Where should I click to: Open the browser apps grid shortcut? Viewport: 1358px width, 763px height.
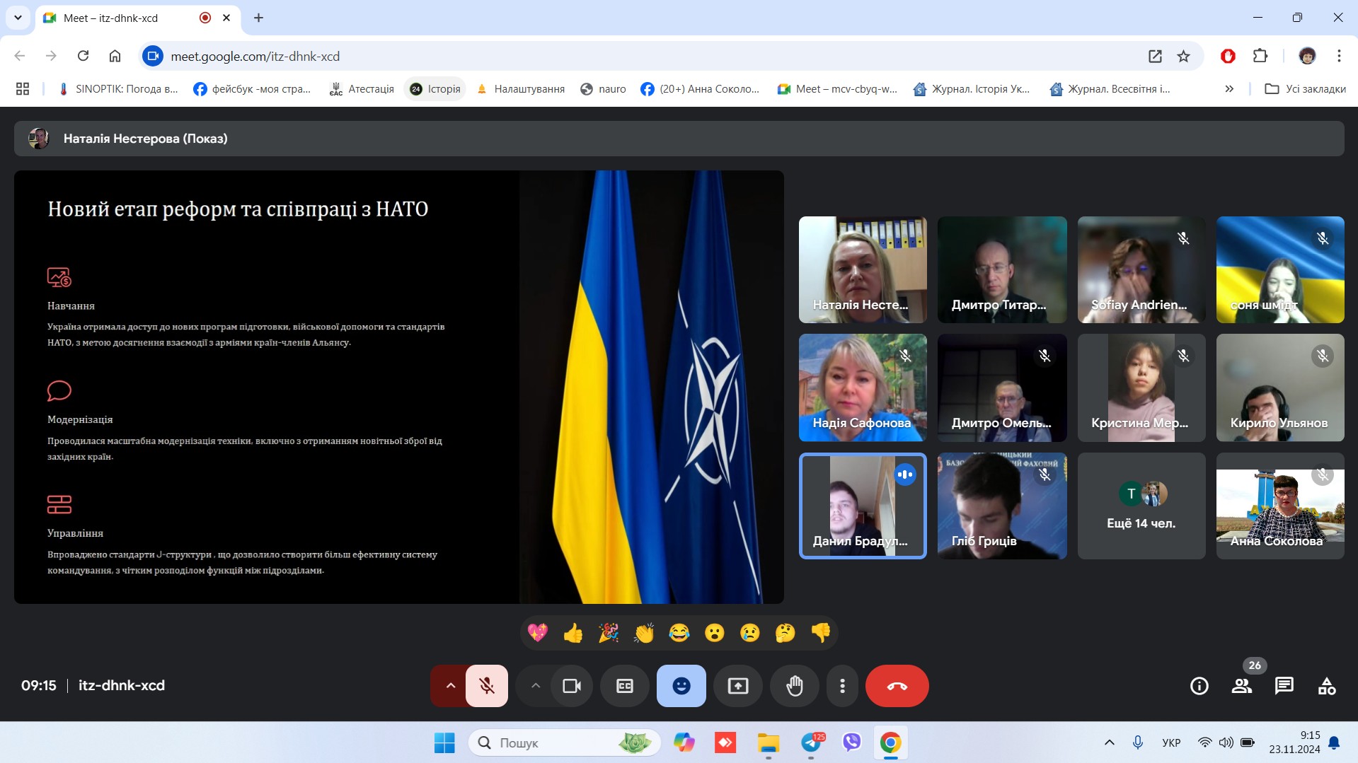pyautogui.click(x=23, y=88)
